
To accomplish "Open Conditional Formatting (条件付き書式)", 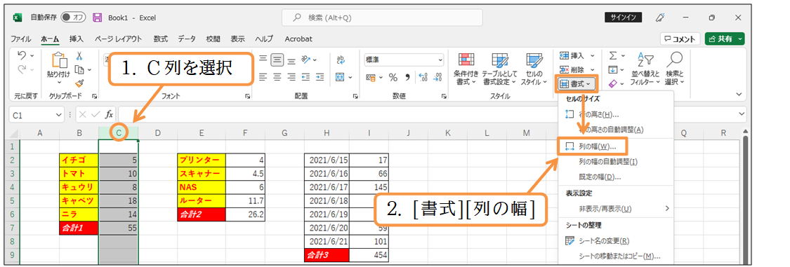I will 466,69.
